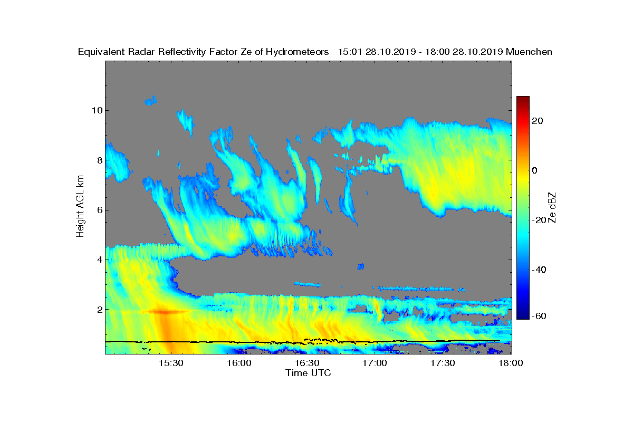This screenshot has width=633, height=422.
Task: Click the yellow region of the colorbar
Action: pos(523,177)
